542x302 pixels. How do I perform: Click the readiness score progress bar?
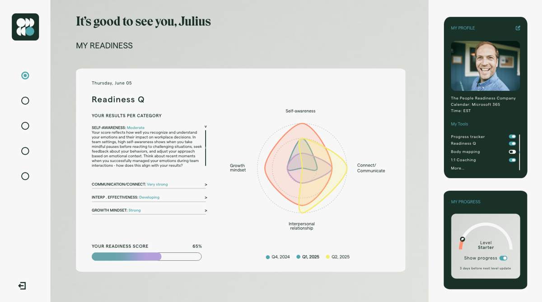point(147,256)
